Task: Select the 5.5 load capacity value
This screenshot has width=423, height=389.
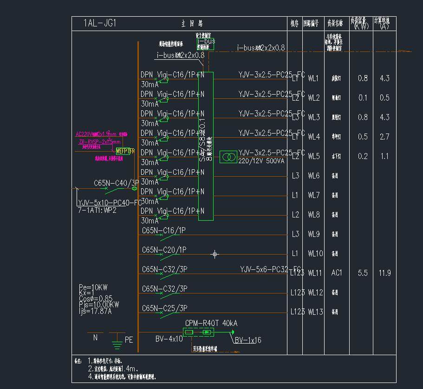Action: pos(363,273)
